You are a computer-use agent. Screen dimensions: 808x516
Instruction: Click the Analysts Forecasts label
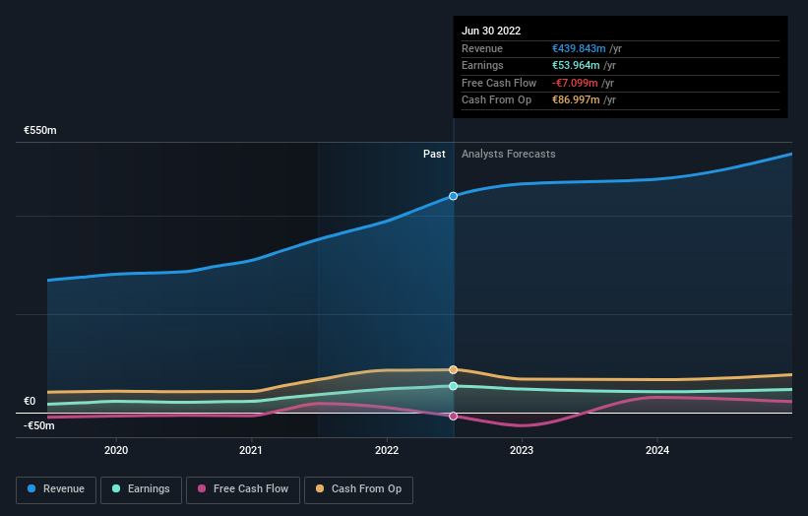point(509,154)
